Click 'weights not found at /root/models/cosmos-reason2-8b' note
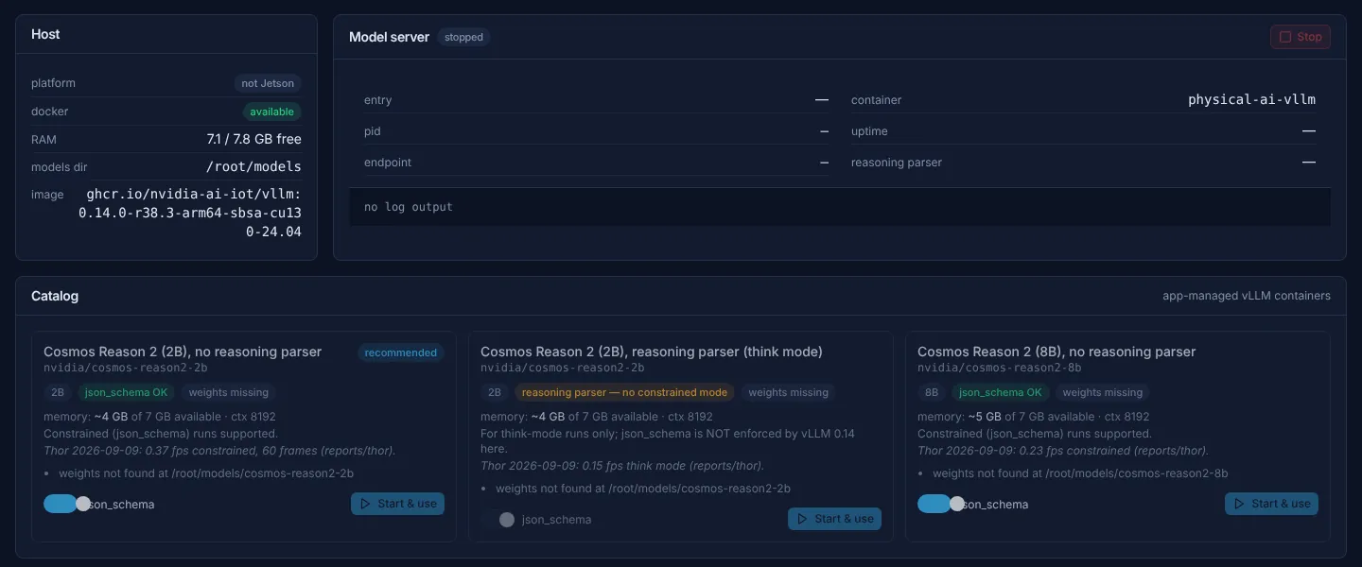The height and width of the screenshot is (567, 1362). point(1080,473)
